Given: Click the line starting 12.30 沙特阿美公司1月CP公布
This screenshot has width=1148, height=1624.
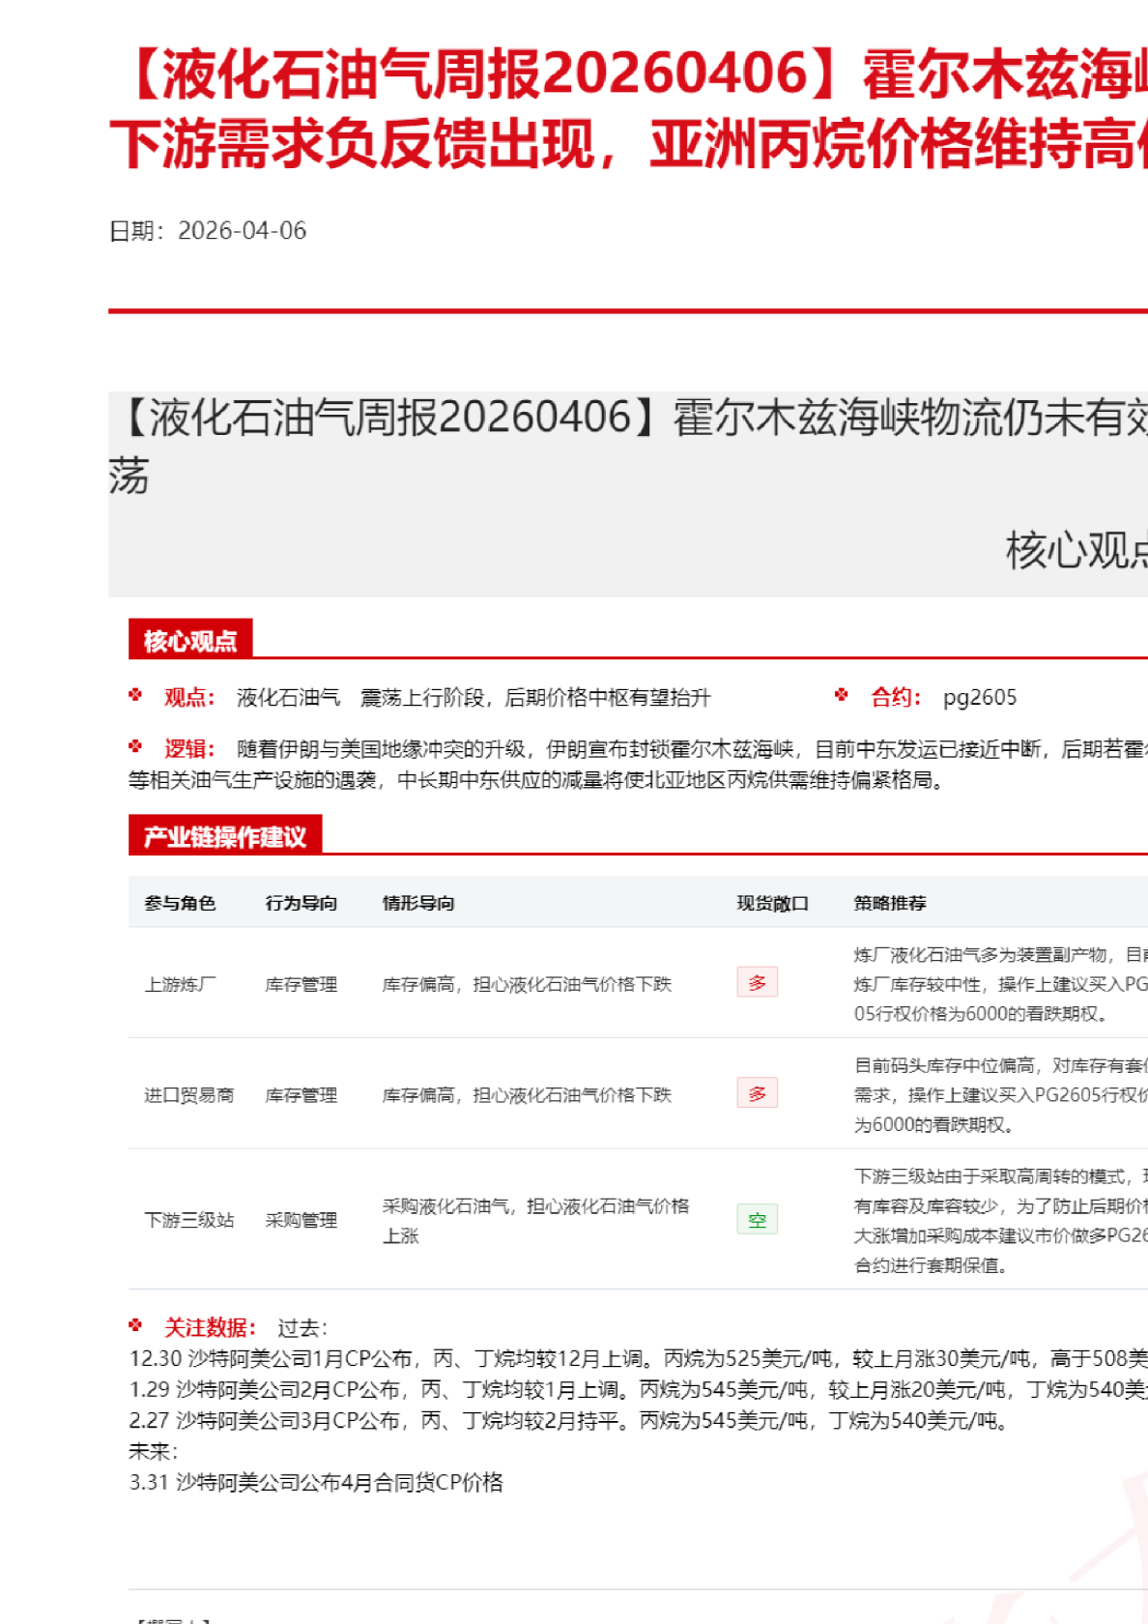Looking at the screenshot, I should click(x=638, y=1358).
